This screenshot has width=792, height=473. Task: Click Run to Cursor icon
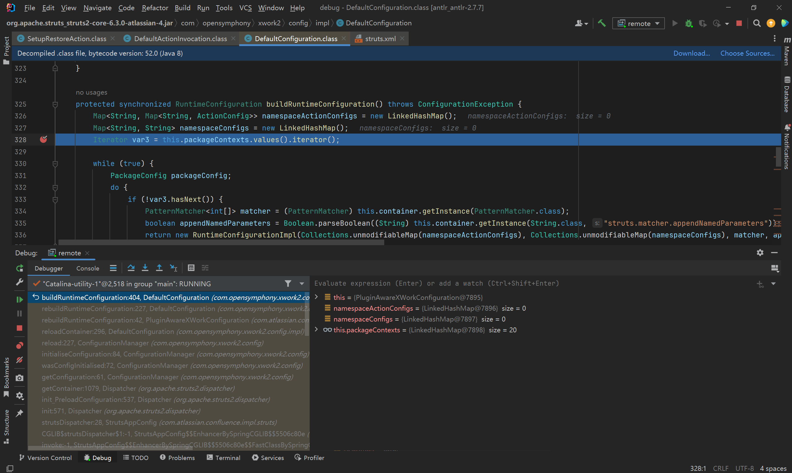pos(173,268)
